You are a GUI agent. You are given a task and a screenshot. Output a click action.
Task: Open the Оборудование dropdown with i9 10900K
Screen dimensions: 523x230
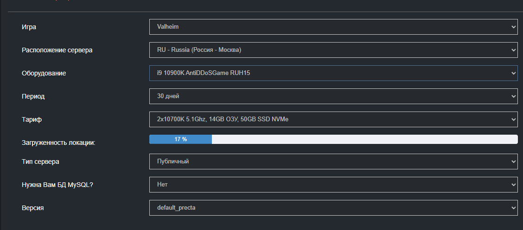point(333,73)
